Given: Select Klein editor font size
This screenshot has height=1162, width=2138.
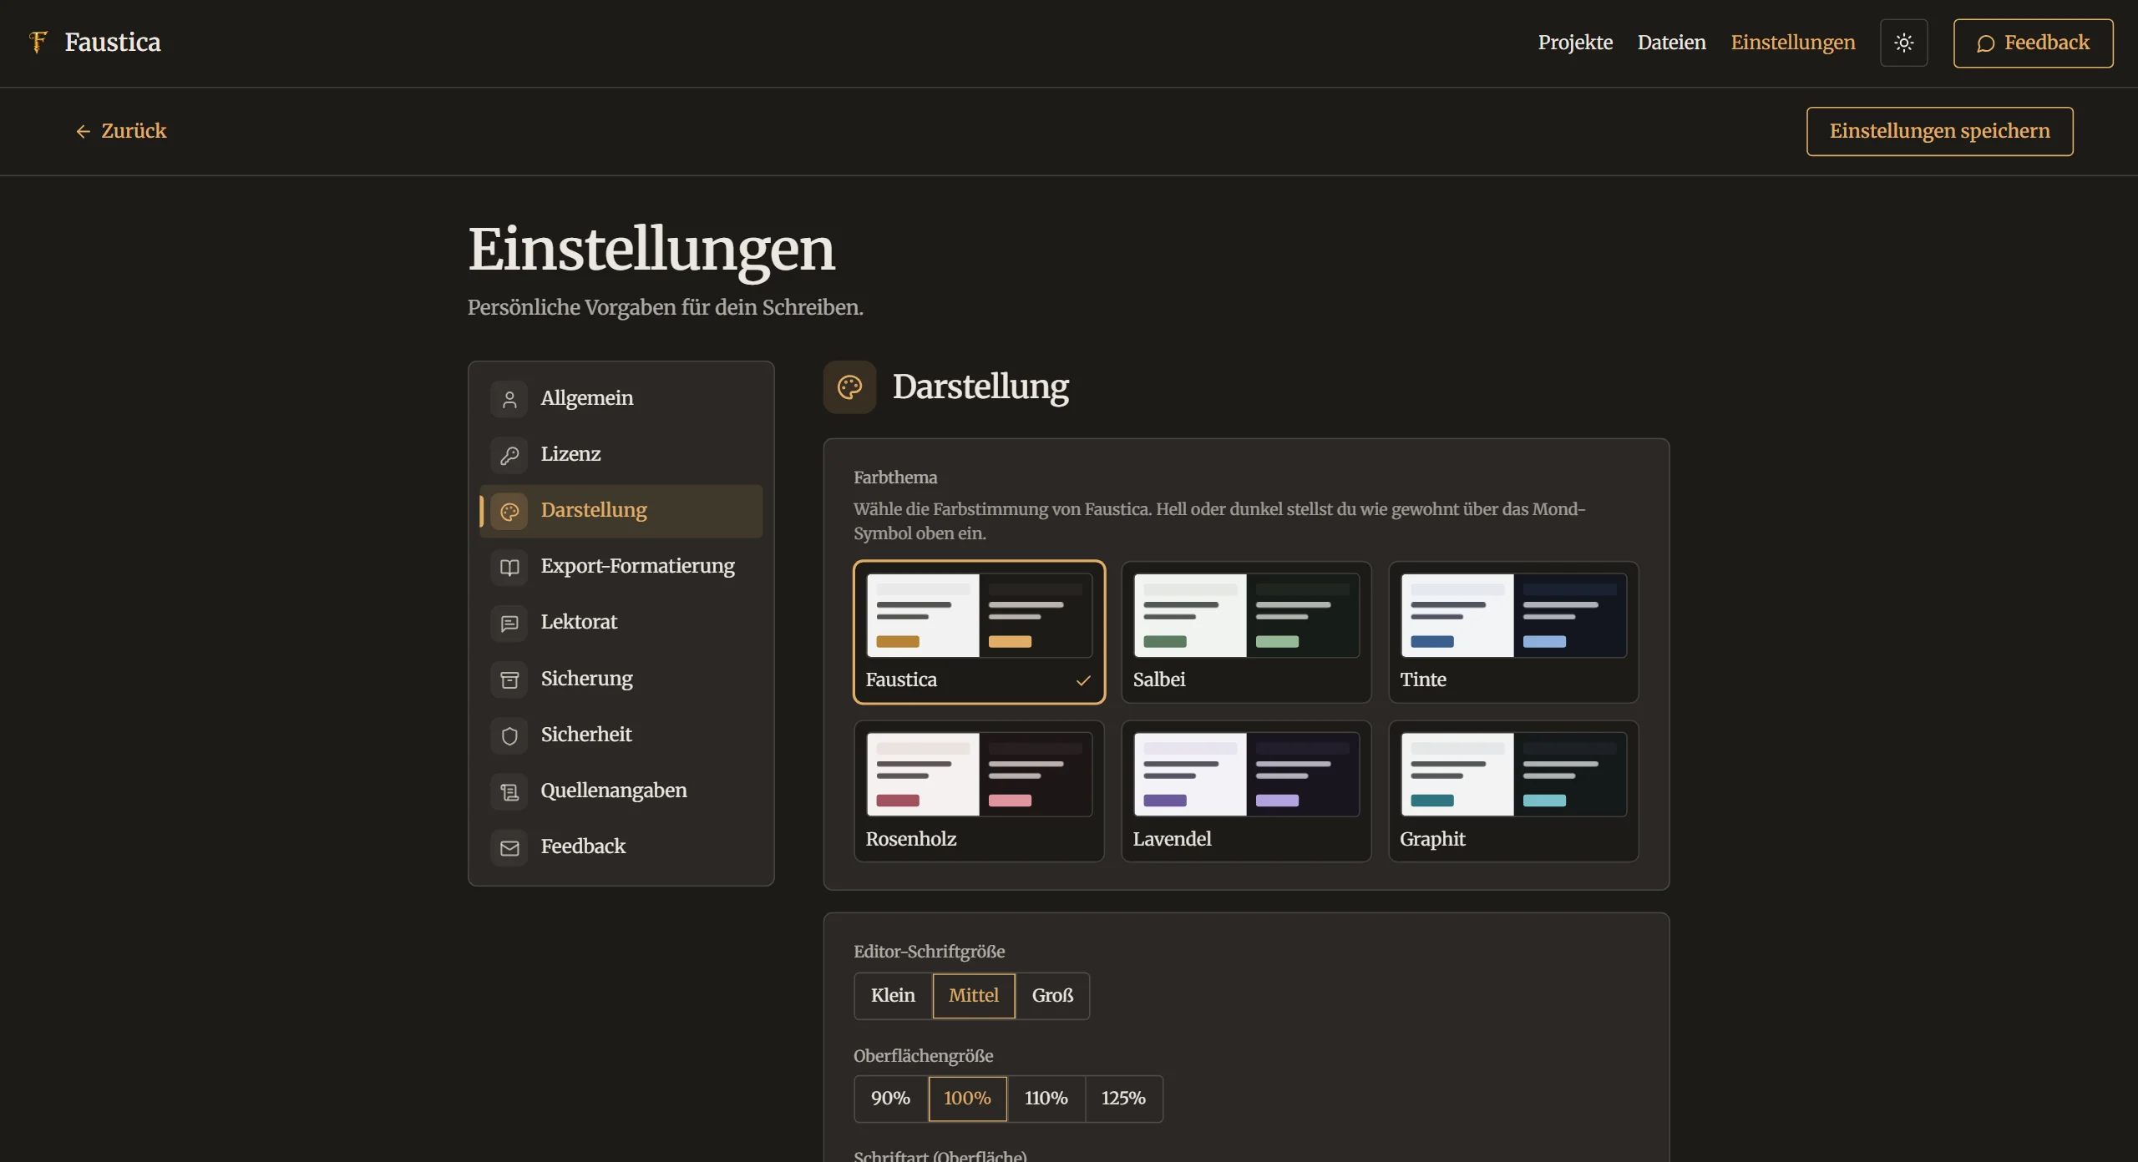Looking at the screenshot, I should coord(893,995).
